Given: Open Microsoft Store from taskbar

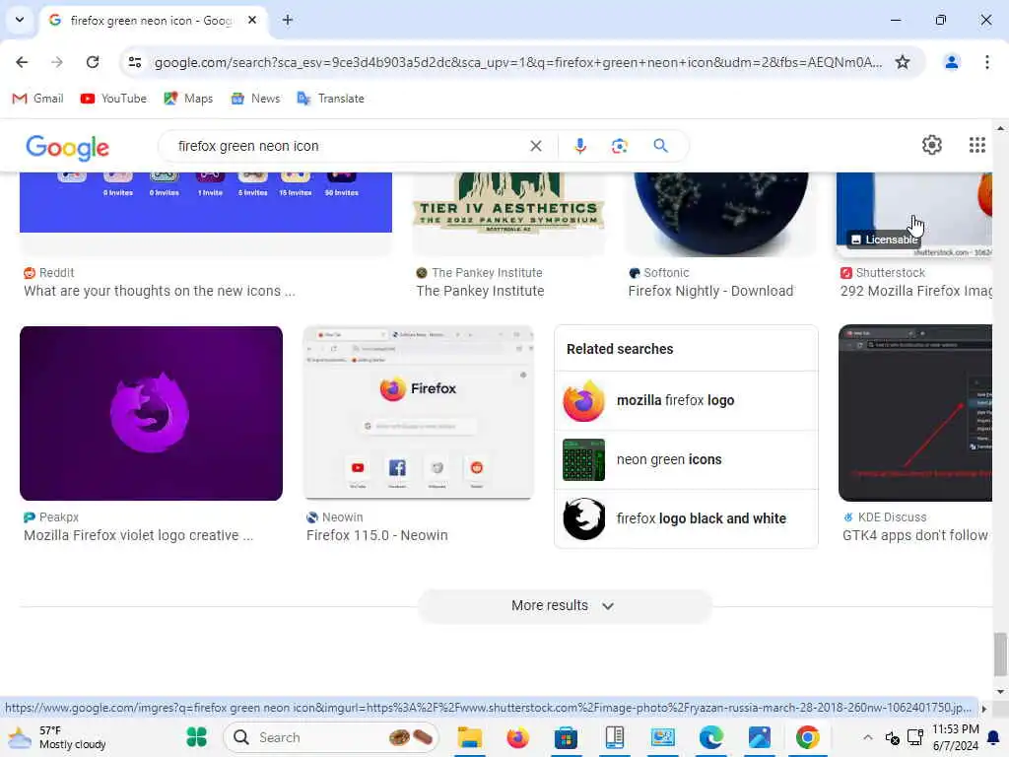Looking at the screenshot, I should coord(566,737).
